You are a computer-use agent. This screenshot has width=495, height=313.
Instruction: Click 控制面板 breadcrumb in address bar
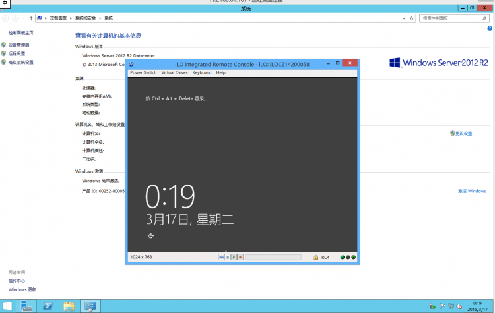(58, 18)
